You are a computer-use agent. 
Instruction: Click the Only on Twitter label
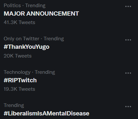tap(21, 39)
